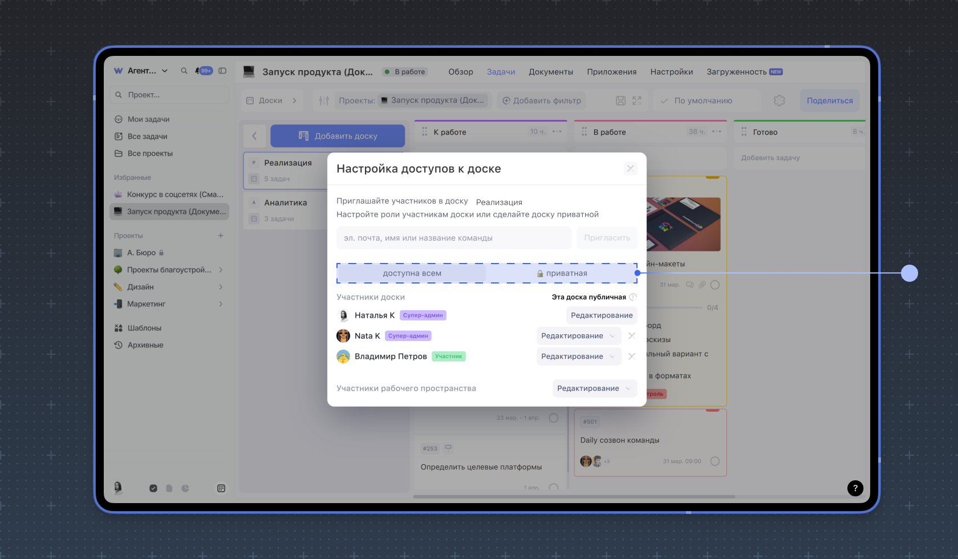Click the Поделиться button

[829, 100]
